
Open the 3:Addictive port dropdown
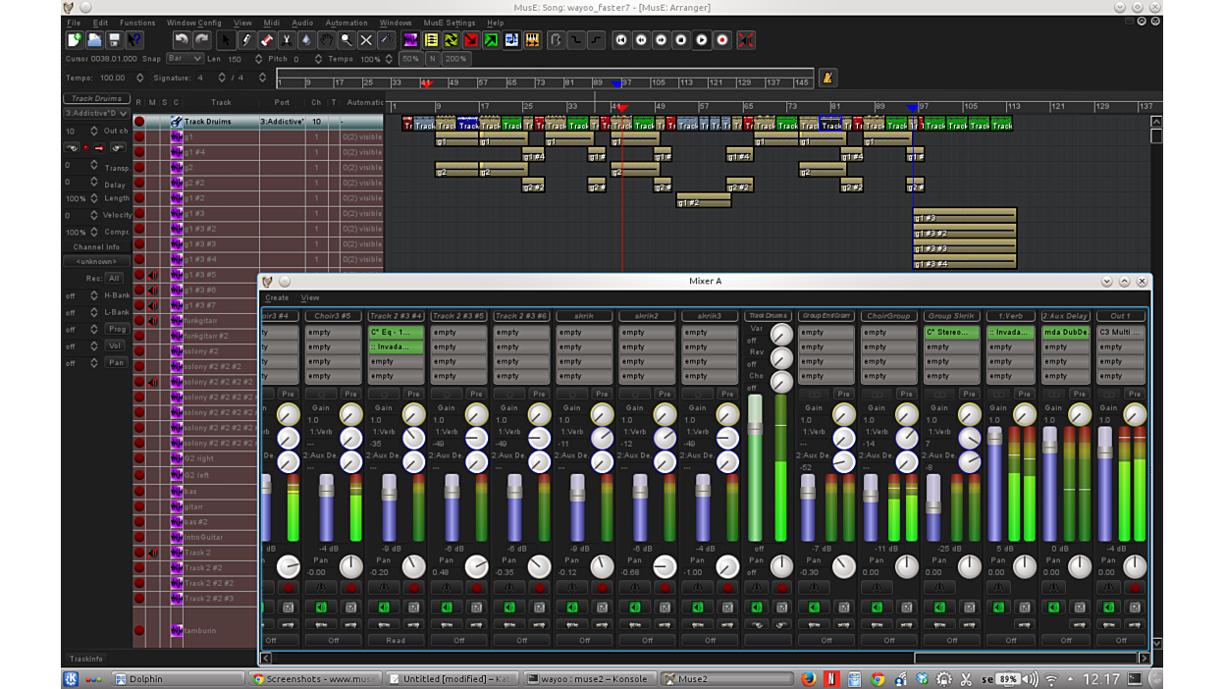95,114
